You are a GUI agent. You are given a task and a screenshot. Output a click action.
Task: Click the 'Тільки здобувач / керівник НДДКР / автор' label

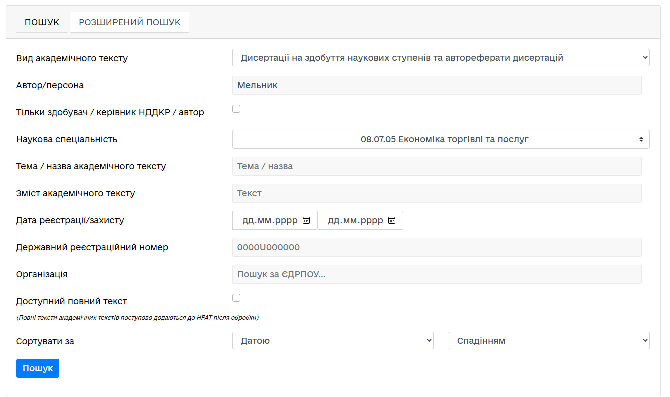coord(110,112)
